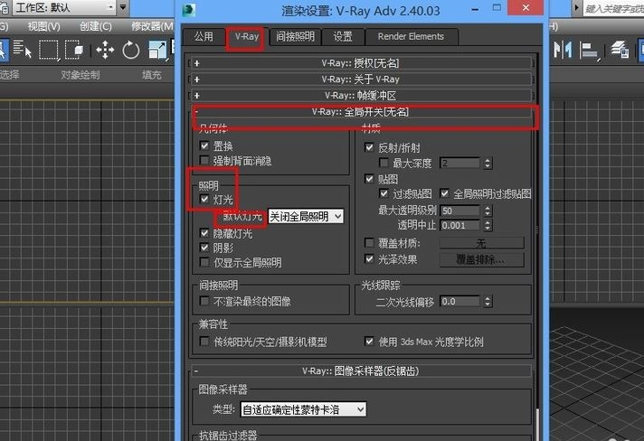The width and height of the screenshot is (644, 441).
Task: Click the 3ds Max icon in render dialog title
Action: pyautogui.click(x=188, y=9)
